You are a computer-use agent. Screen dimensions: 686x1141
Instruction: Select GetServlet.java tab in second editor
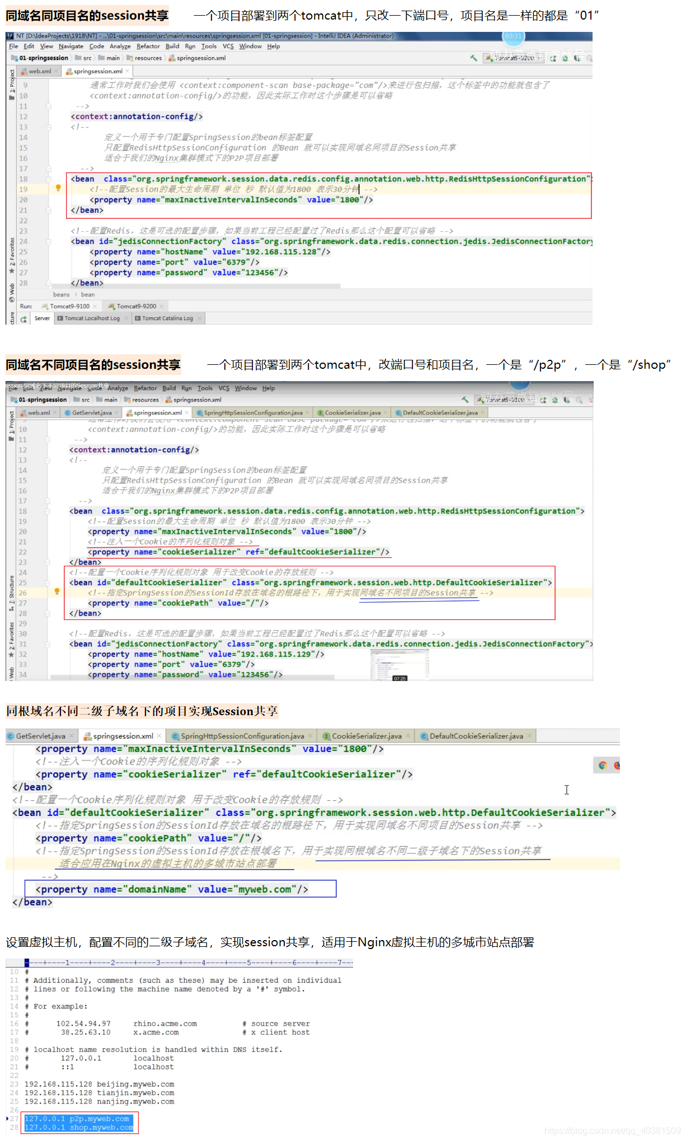point(92,413)
